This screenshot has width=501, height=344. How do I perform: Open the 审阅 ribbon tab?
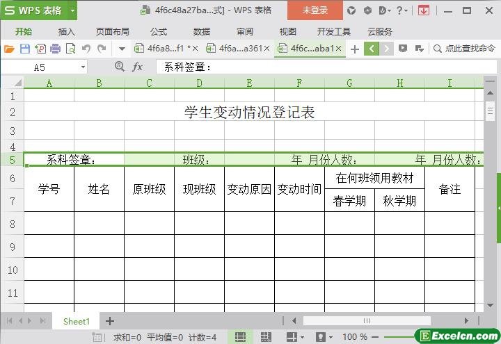pos(245,31)
